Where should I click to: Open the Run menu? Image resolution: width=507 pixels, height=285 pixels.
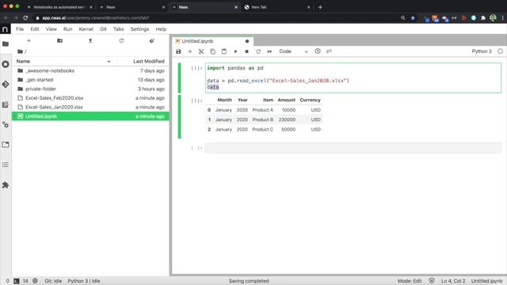[67, 29]
